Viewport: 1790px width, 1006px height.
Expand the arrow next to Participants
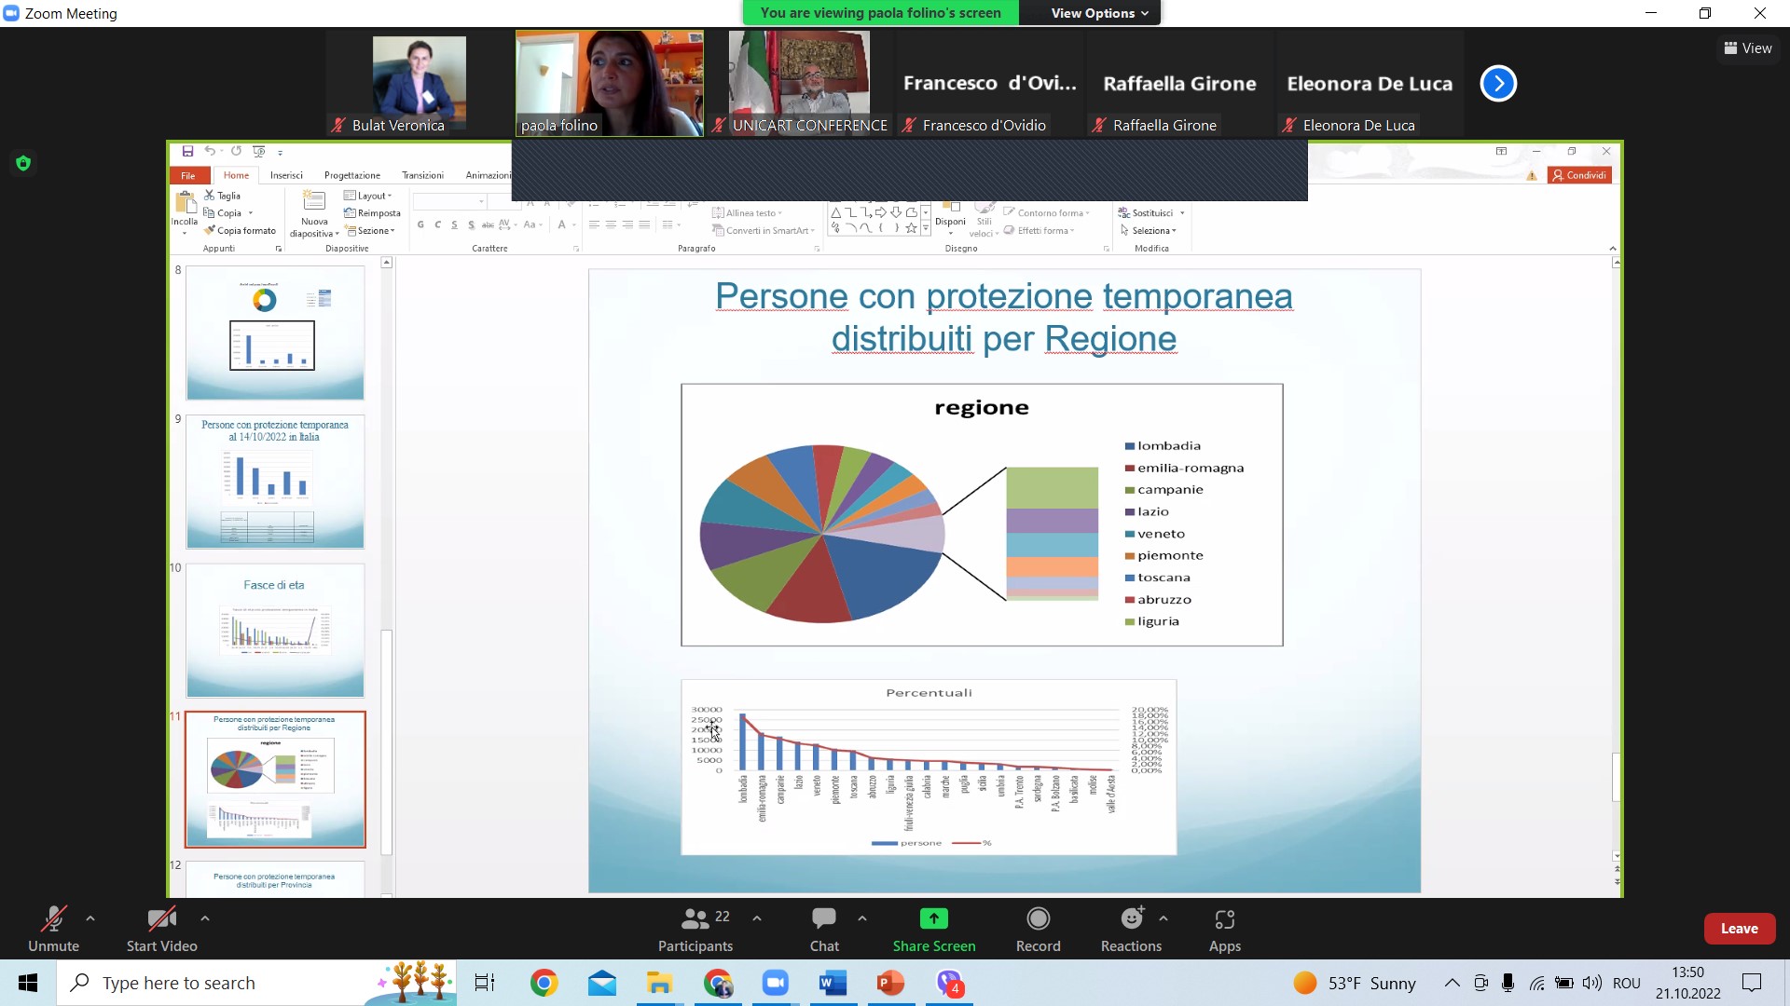click(757, 918)
